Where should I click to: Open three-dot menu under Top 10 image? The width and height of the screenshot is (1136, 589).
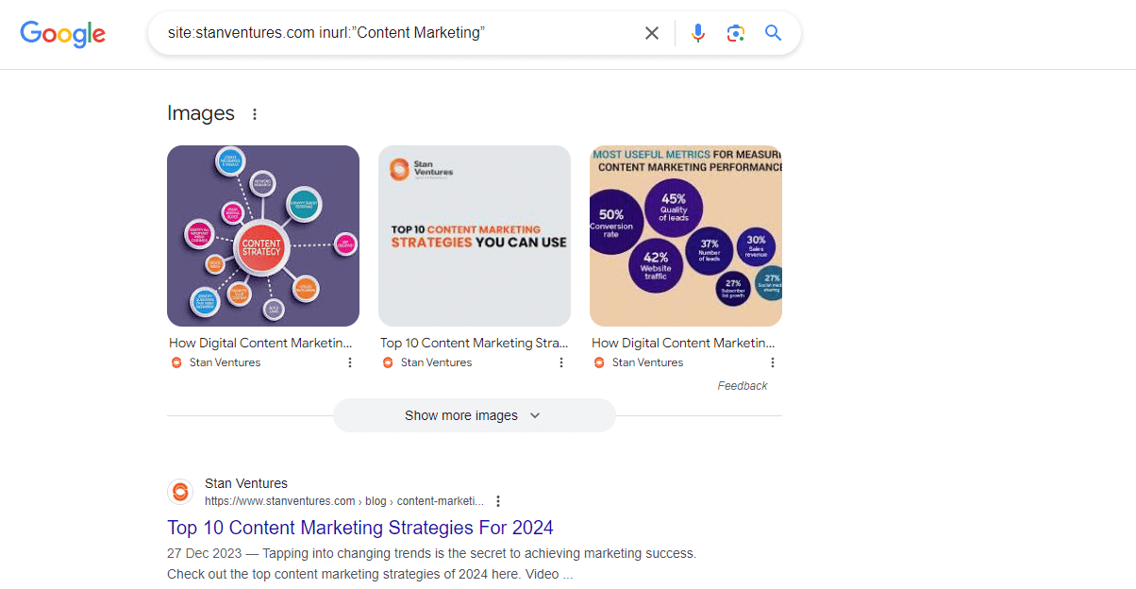click(x=561, y=362)
